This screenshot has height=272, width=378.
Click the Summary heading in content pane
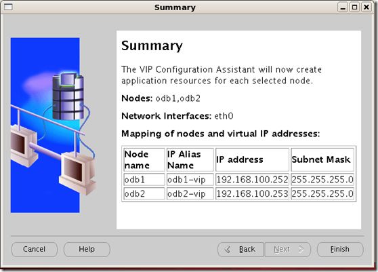coord(152,45)
